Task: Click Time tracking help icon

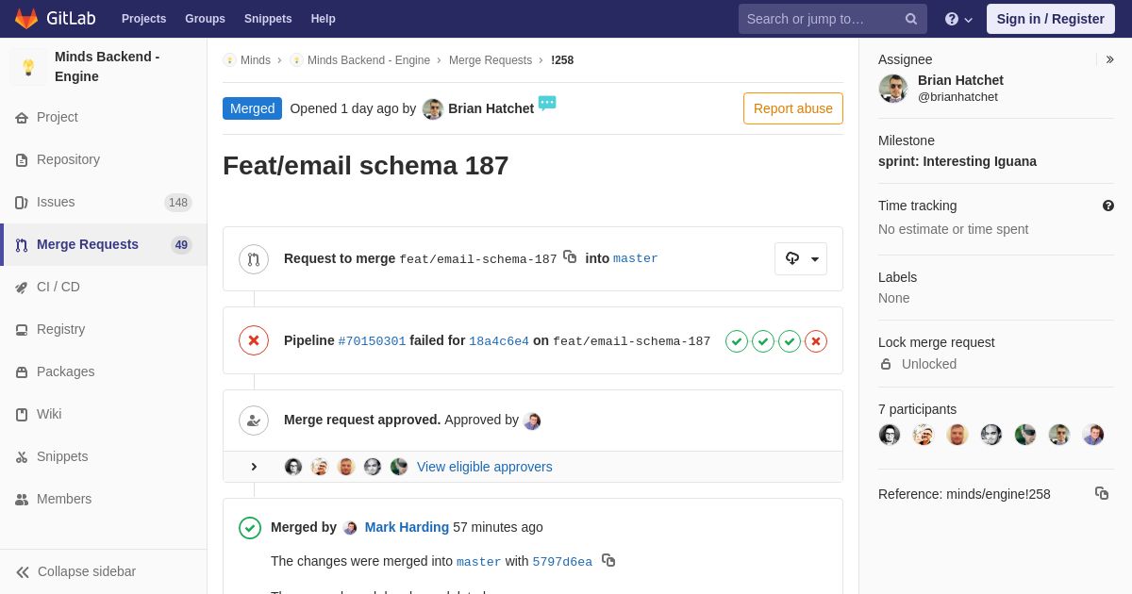Action: pos(1108,206)
